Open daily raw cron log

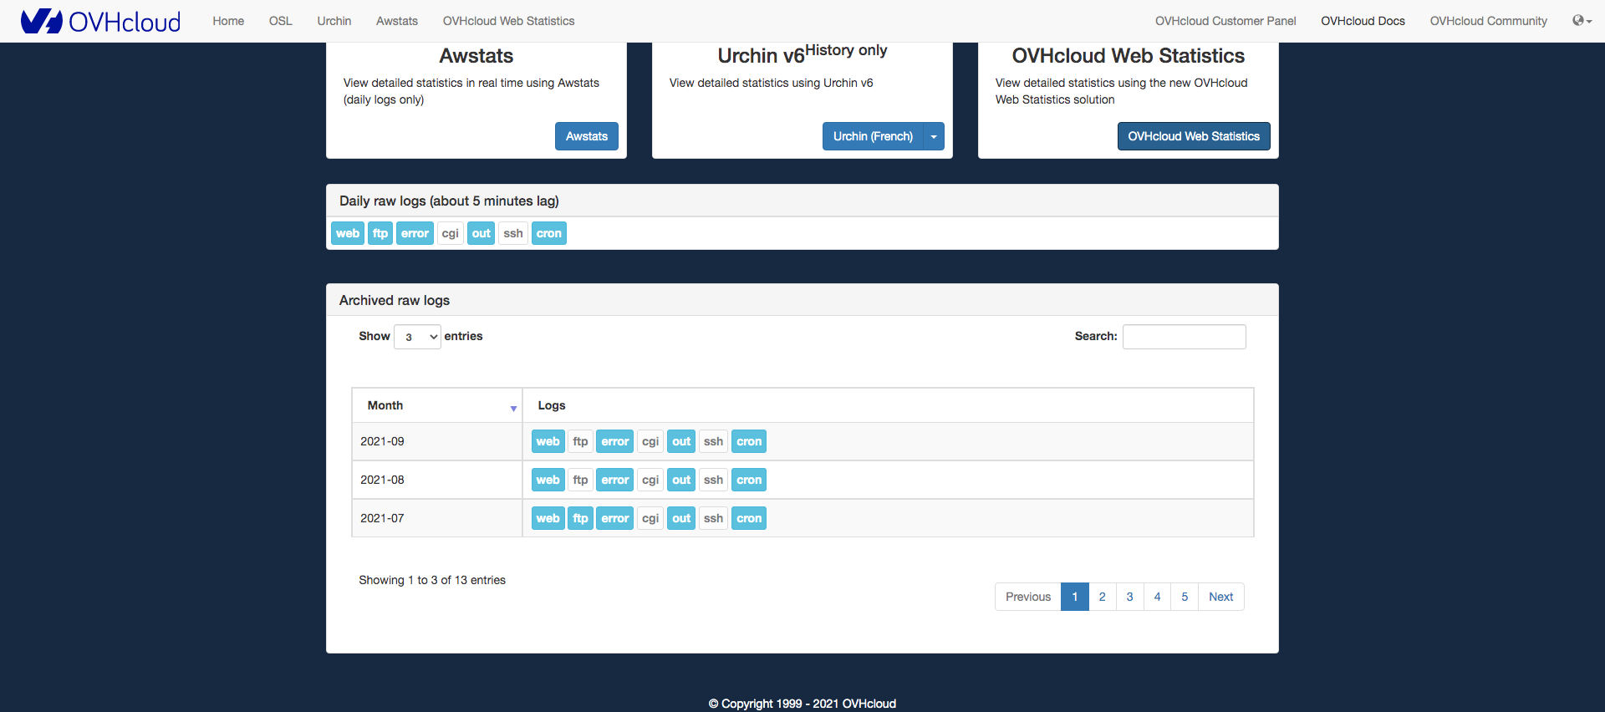click(x=549, y=233)
